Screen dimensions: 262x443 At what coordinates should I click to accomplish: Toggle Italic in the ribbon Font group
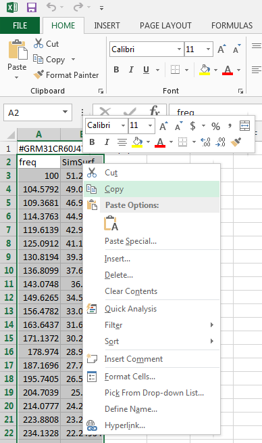(x=131, y=70)
